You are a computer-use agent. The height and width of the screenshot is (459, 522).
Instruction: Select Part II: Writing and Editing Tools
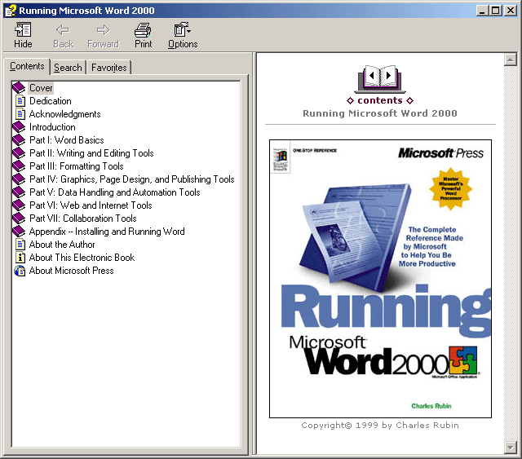click(91, 152)
